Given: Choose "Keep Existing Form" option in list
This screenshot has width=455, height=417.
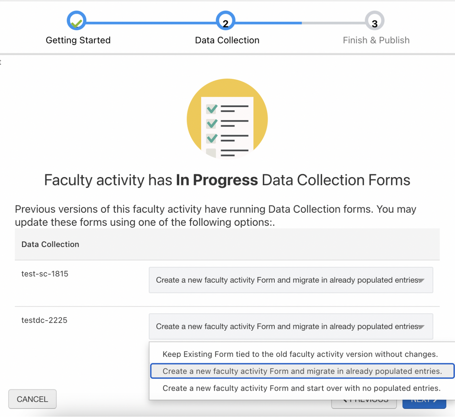Looking at the screenshot, I should tap(300, 354).
